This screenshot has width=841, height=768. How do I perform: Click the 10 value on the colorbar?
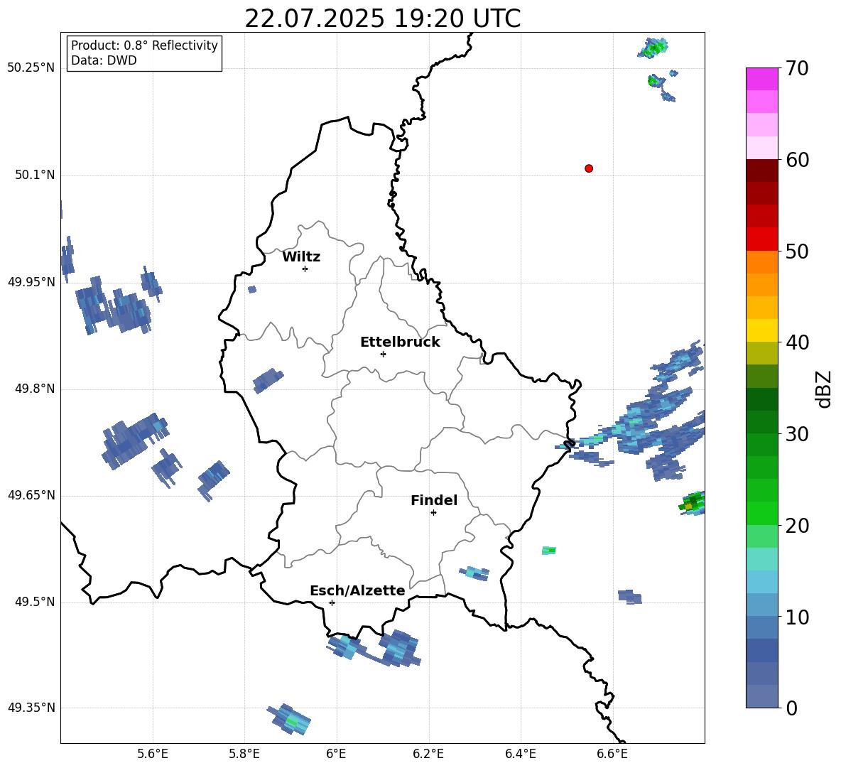tap(797, 617)
